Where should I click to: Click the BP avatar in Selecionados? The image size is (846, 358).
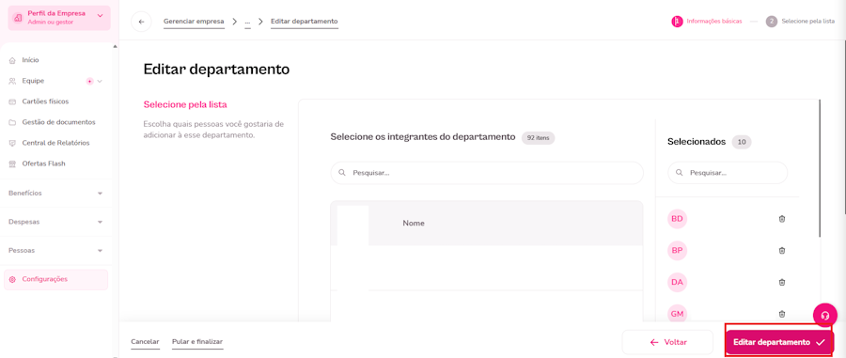click(x=678, y=251)
